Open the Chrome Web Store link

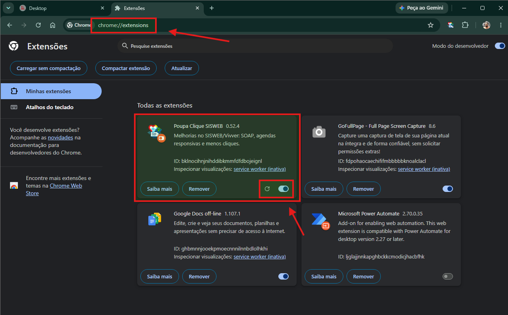click(54, 190)
